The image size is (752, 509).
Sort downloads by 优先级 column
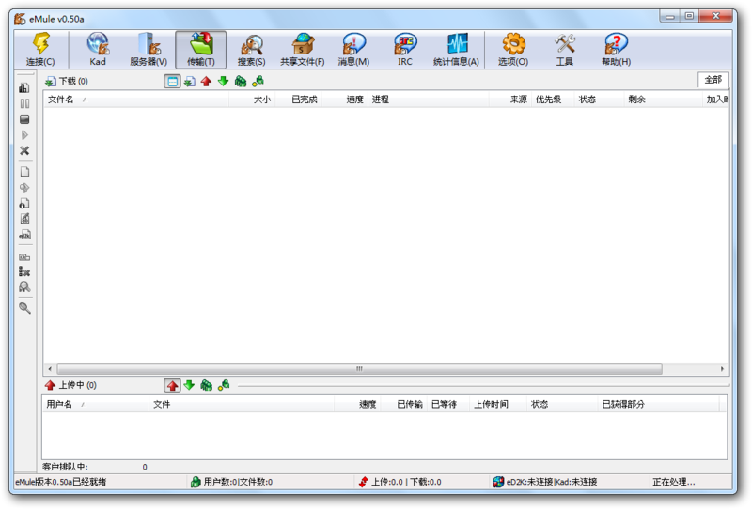[553, 100]
